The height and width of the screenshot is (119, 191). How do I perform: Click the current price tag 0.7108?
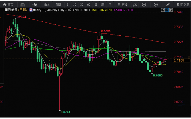(181, 60)
